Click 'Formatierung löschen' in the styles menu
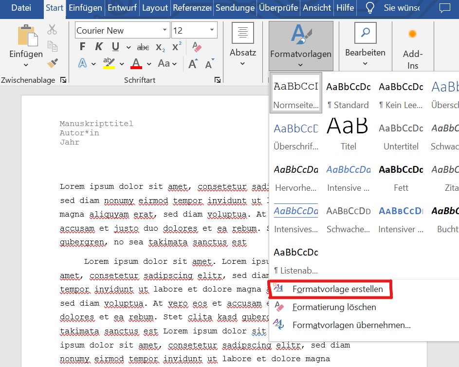The height and width of the screenshot is (367, 459). (334, 307)
